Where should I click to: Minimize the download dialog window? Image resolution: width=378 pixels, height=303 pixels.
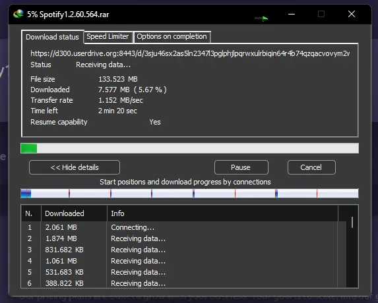(x=292, y=14)
